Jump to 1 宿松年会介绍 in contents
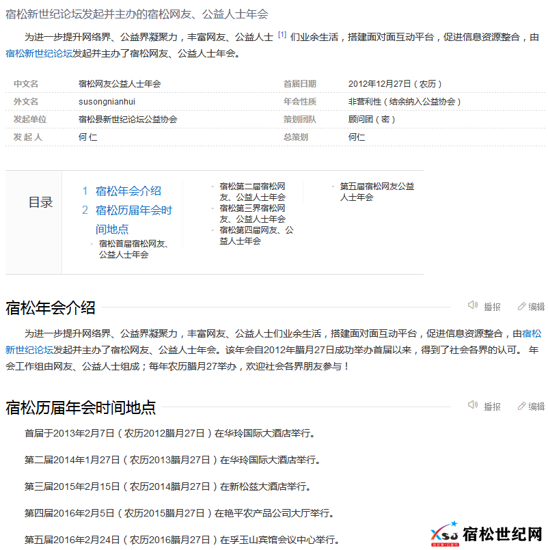548x550 pixels. tap(122, 191)
